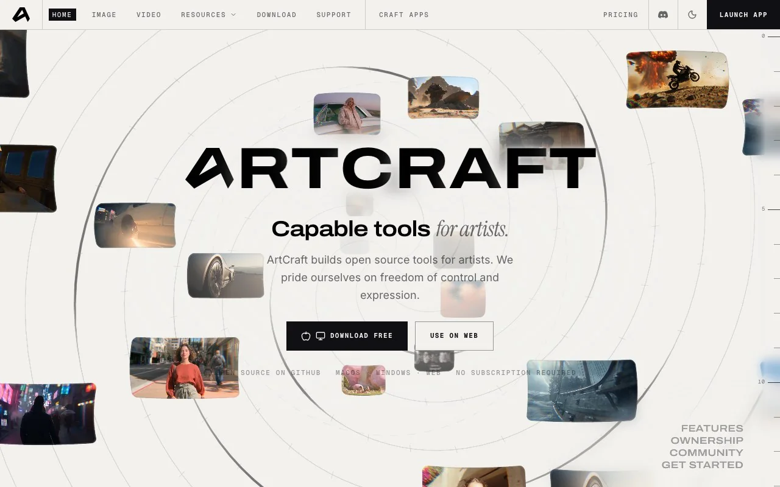Expand the Resources dropdown menu
The image size is (780, 487).
coord(208,15)
